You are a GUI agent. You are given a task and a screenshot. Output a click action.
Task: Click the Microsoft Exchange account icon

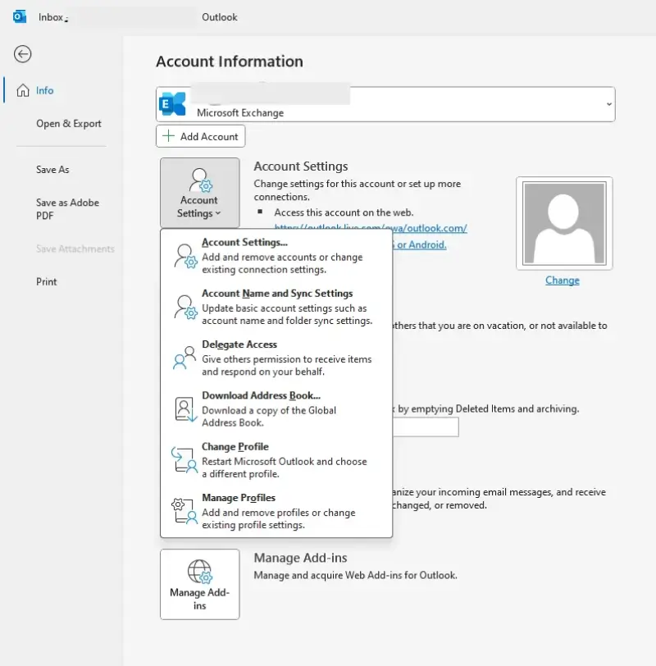tap(172, 103)
